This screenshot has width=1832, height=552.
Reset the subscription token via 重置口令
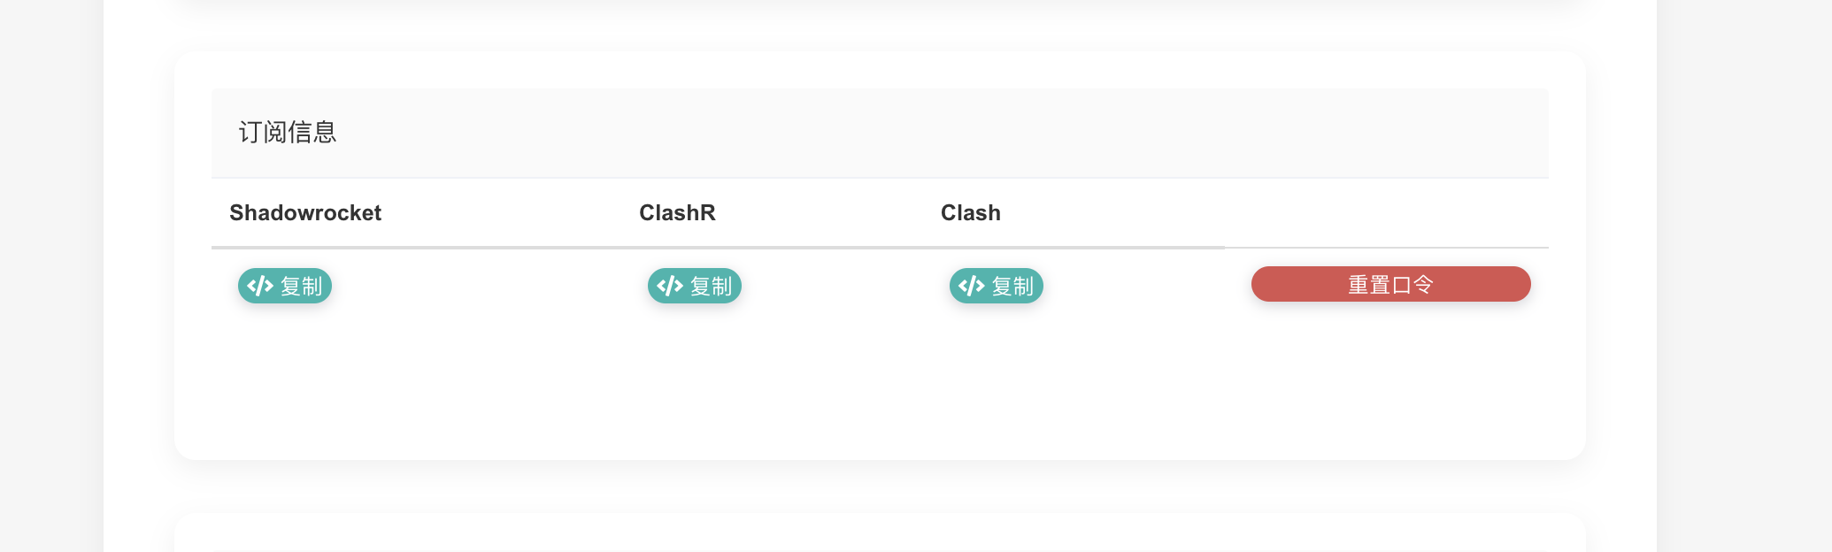(x=1389, y=284)
